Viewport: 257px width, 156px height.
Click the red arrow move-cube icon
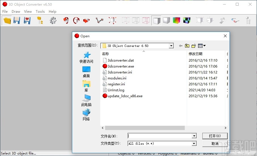86,21
